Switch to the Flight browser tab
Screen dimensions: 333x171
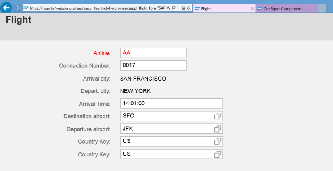tap(222, 8)
